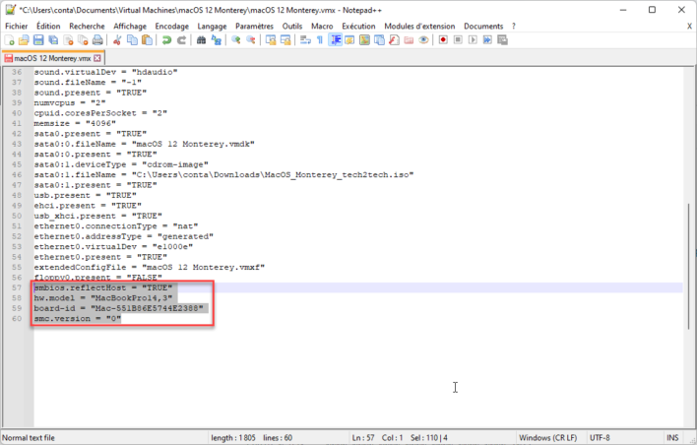697x445 pixels.
Task: Click the X at menu bar's right end
Action: [689, 27]
